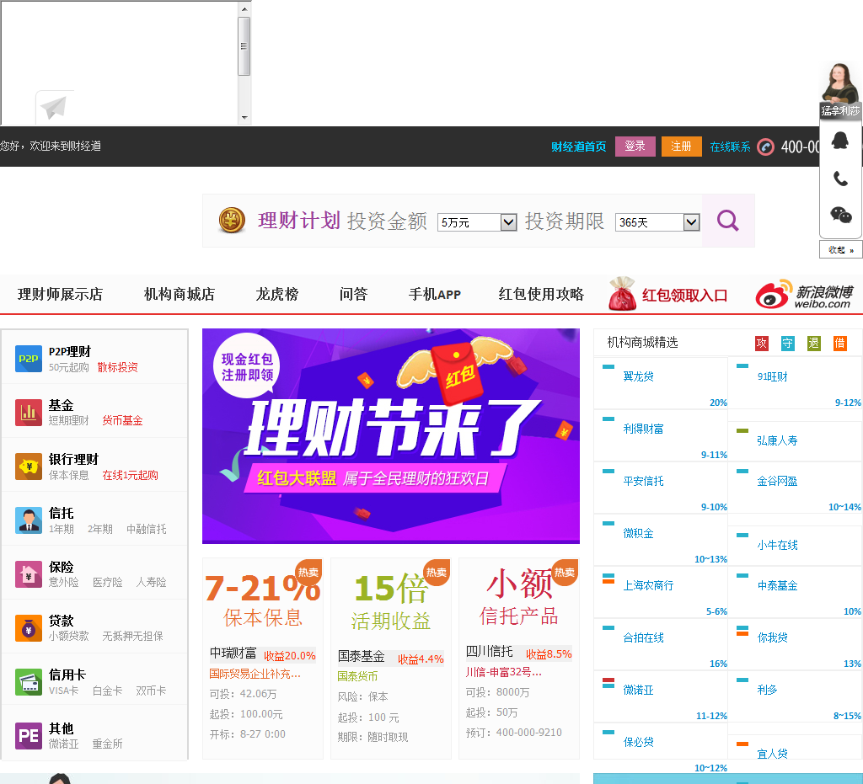This screenshot has width=863, height=784.
Task: Open the 手机APP nav item
Action: coord(435,294)
